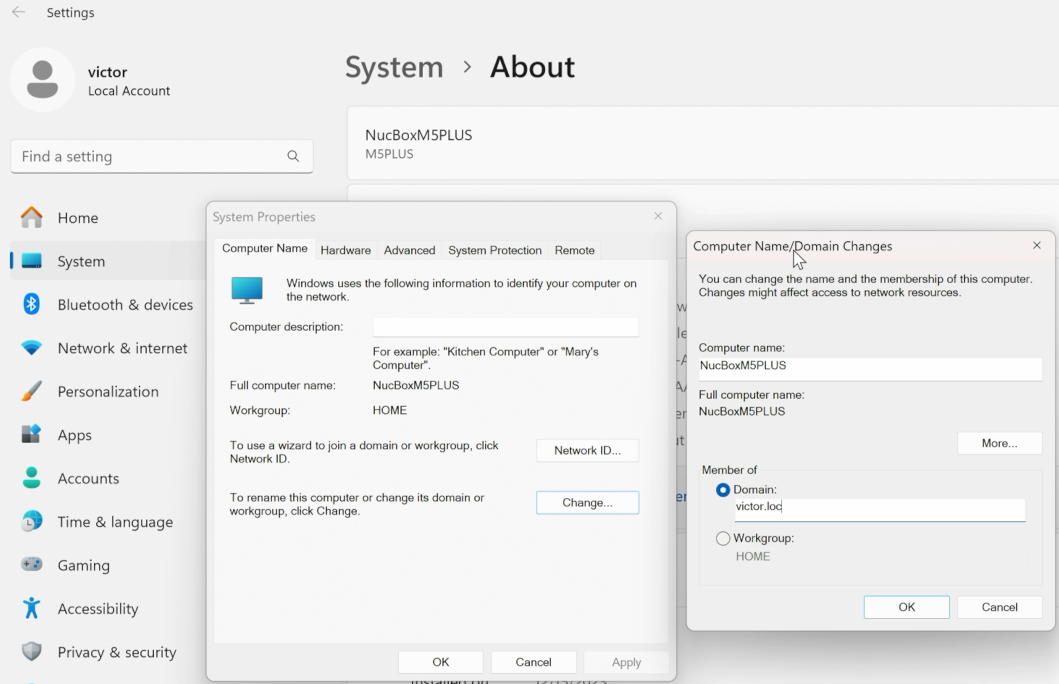Click the More... button

click(x=999, y=443)
